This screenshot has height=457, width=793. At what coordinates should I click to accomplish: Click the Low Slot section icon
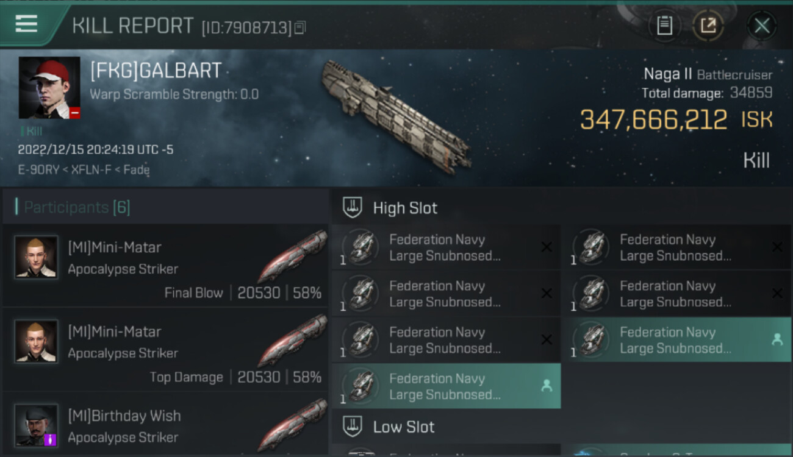point(352,427)
